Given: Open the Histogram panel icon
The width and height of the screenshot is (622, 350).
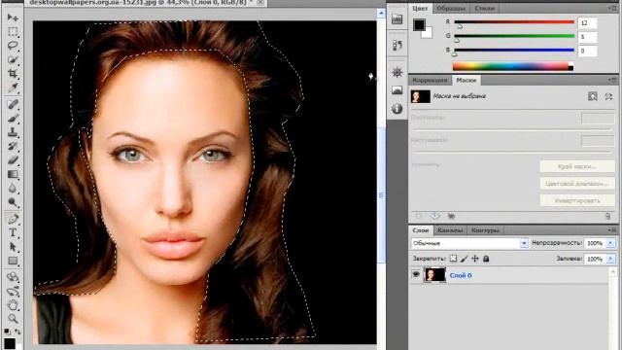Looking at the screenshot, I should click(397, 90).
